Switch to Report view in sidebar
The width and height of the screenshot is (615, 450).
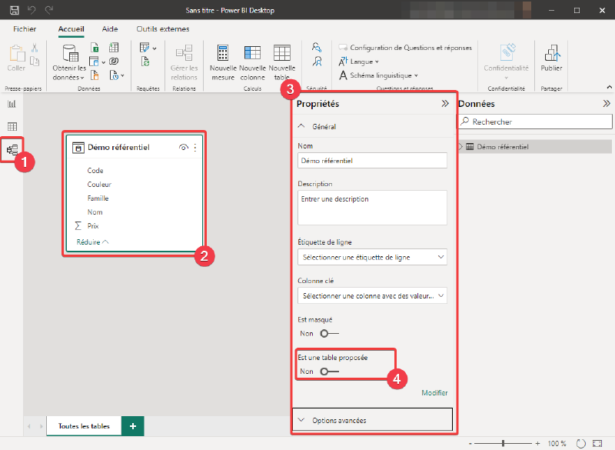12,104
